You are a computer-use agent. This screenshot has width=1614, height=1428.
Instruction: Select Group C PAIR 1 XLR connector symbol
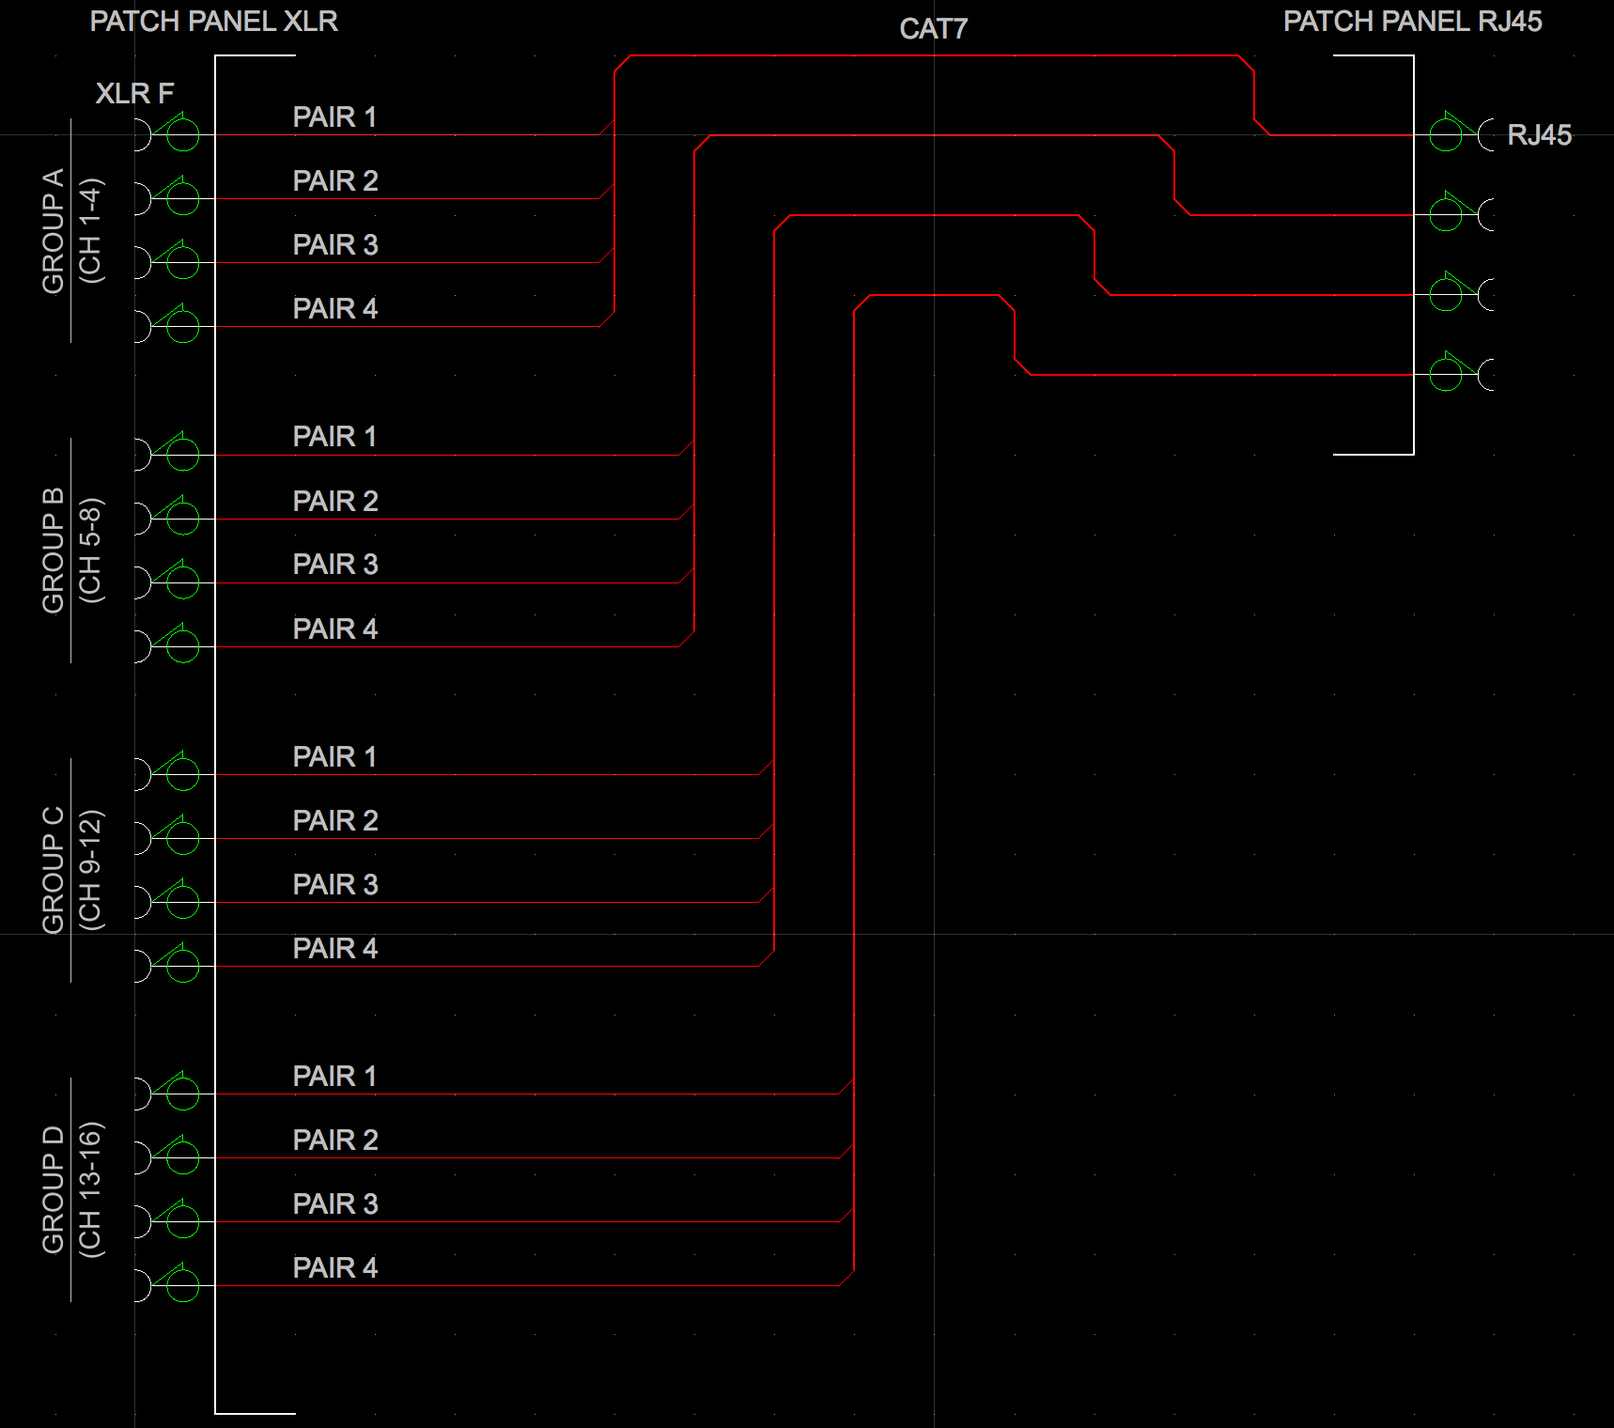coord(167,771)
